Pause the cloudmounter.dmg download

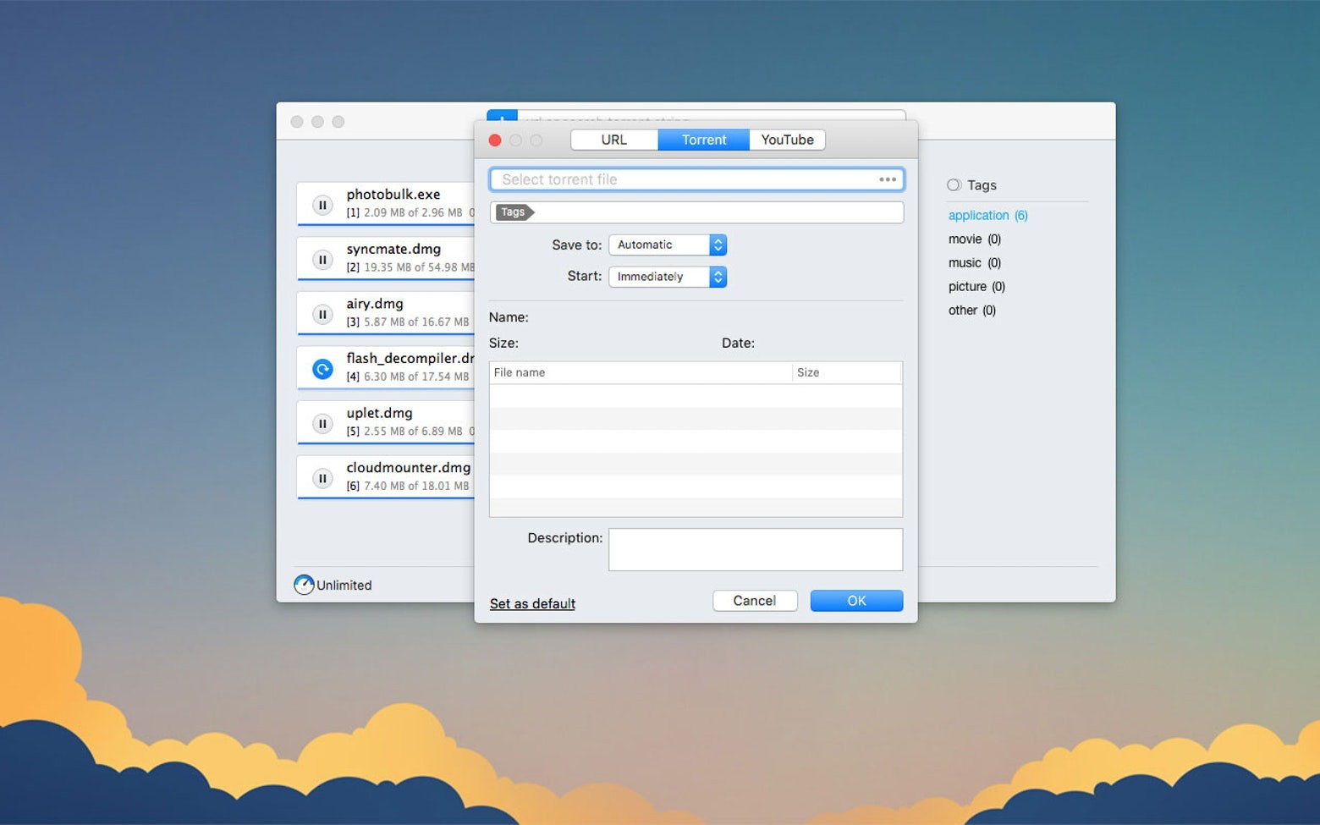(x=322, y=477)
